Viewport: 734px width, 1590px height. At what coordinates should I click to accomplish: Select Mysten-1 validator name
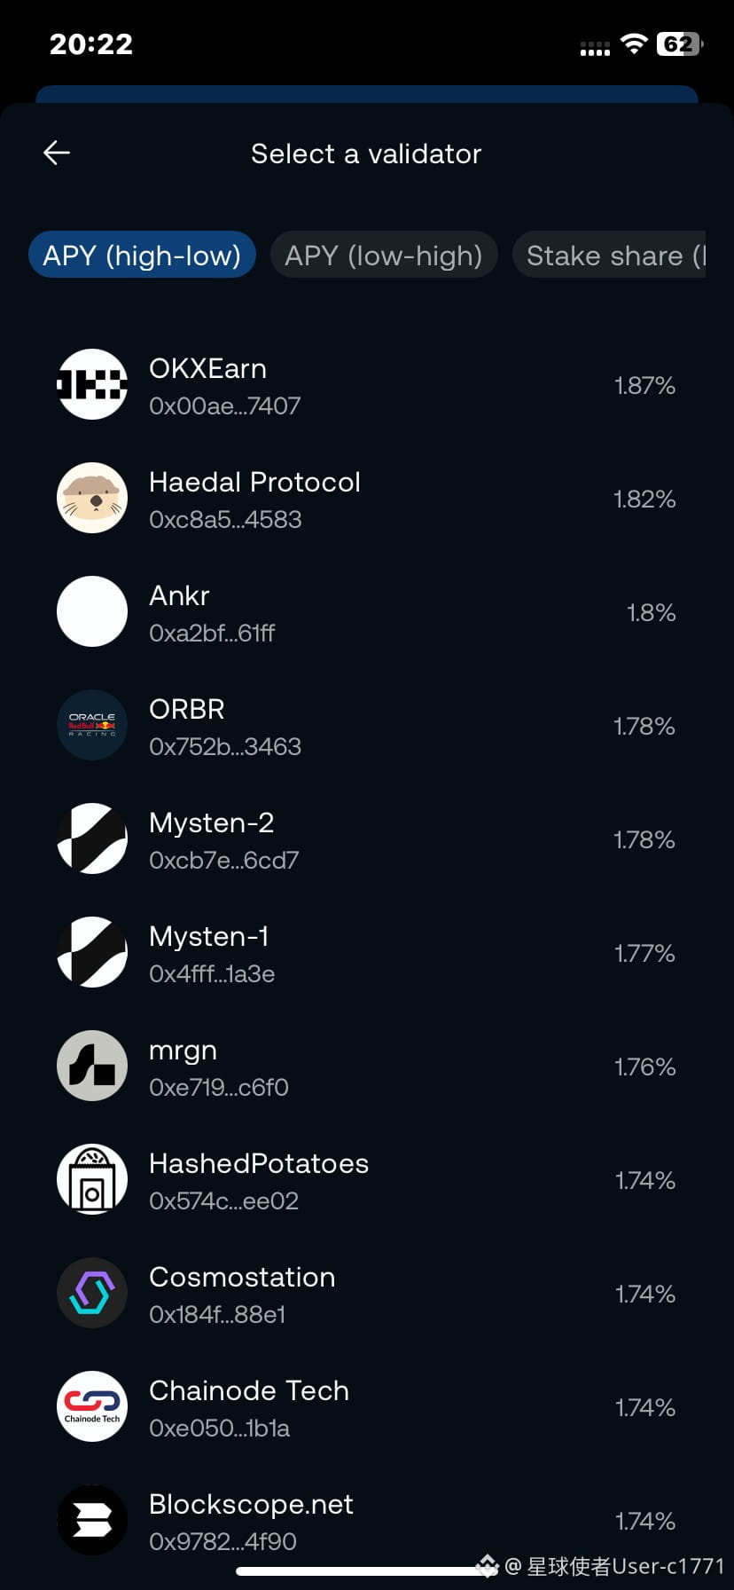click(209, 936)
